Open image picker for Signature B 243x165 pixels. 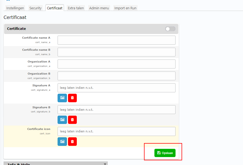tap(62, 120)
